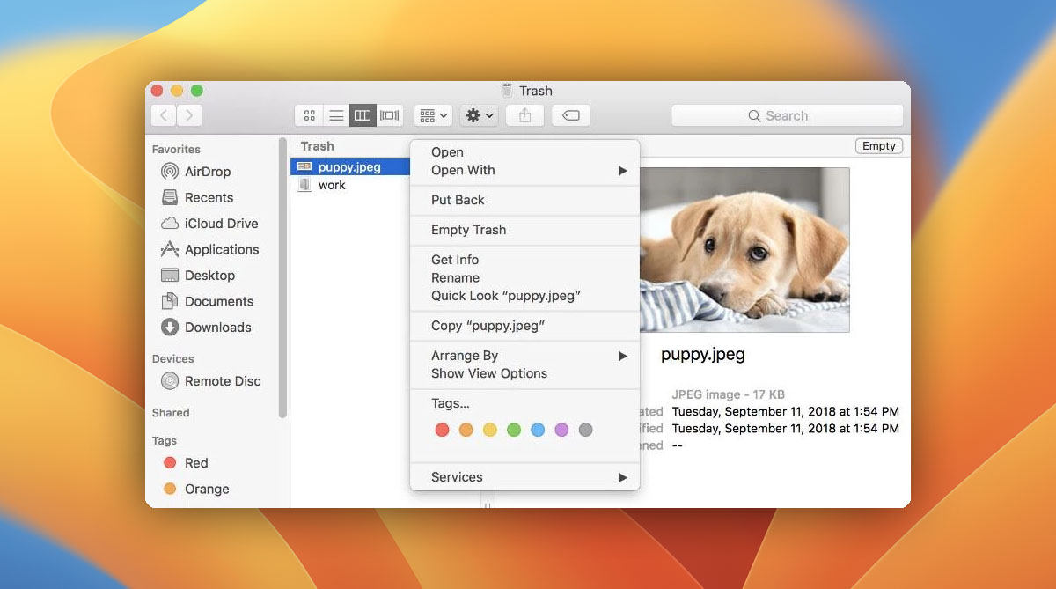Go forward with the right chevron toolbar button
Viewport: 1056px width, 589px height.
click(189, 115)
